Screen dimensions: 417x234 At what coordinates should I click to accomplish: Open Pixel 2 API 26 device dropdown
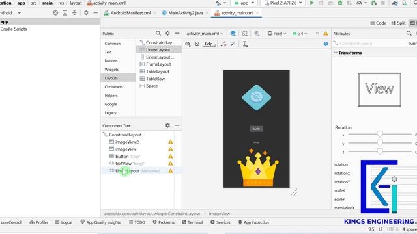(x=284, y=3)
